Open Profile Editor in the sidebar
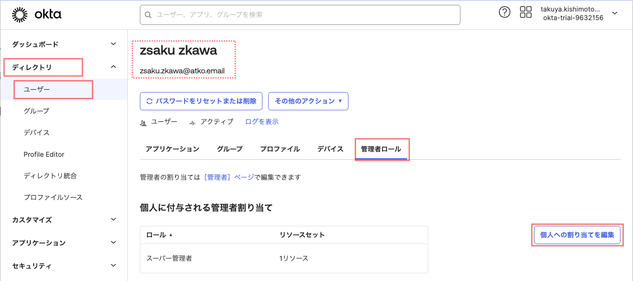Viewport: 633px width, 281px height. coord(44,154)
